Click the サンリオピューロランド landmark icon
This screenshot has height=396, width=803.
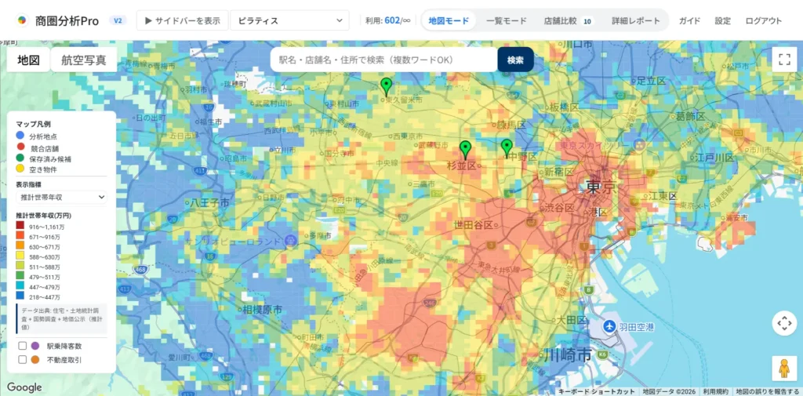[x=290, y=240]
